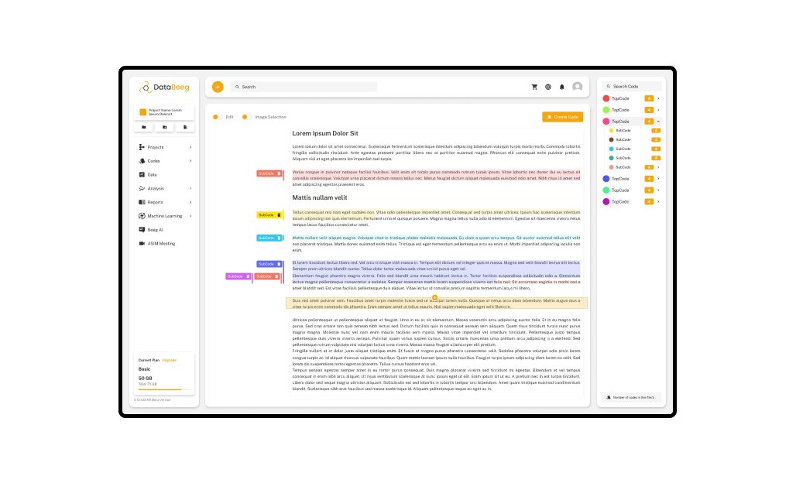Go to Data in sidebar

point(152,175)
